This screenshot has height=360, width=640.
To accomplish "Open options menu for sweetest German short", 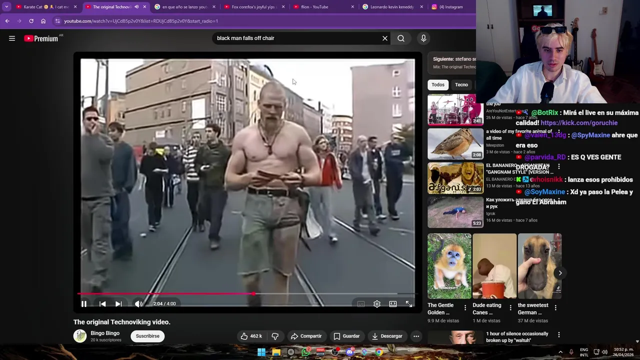I will (555, 307).
